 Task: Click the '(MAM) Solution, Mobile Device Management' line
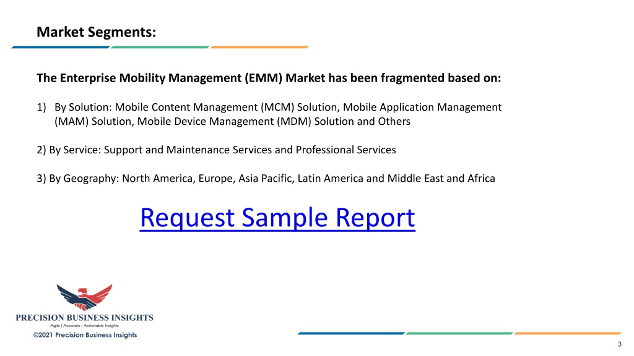(x=232, y=122)
